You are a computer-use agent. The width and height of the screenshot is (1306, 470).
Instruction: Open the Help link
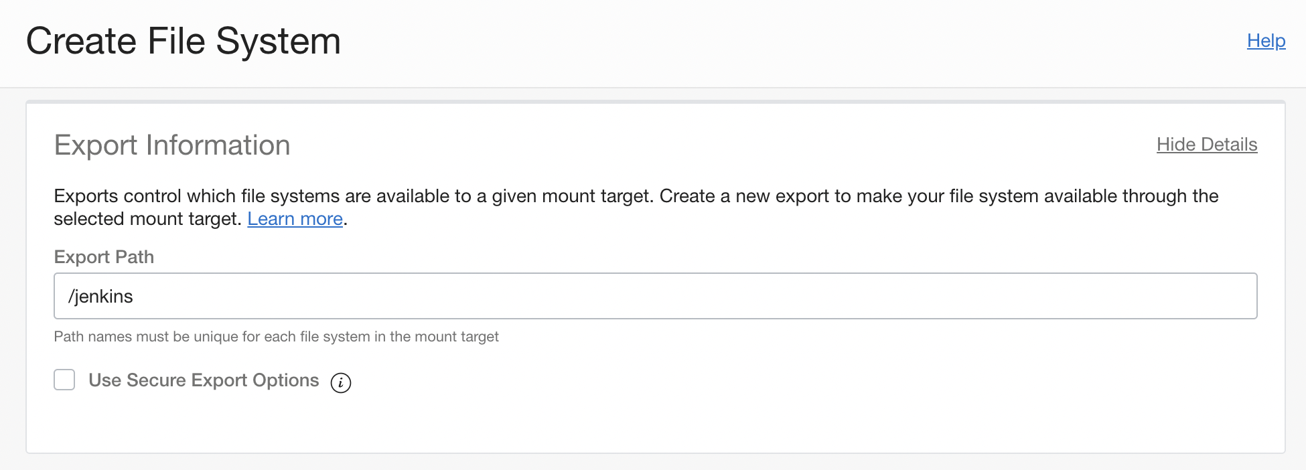(1266, 41)
